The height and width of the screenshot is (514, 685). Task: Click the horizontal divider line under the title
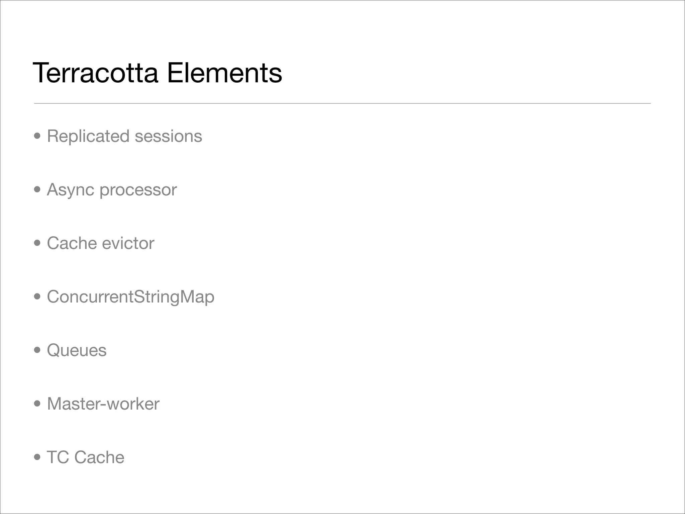coord(342,103)
